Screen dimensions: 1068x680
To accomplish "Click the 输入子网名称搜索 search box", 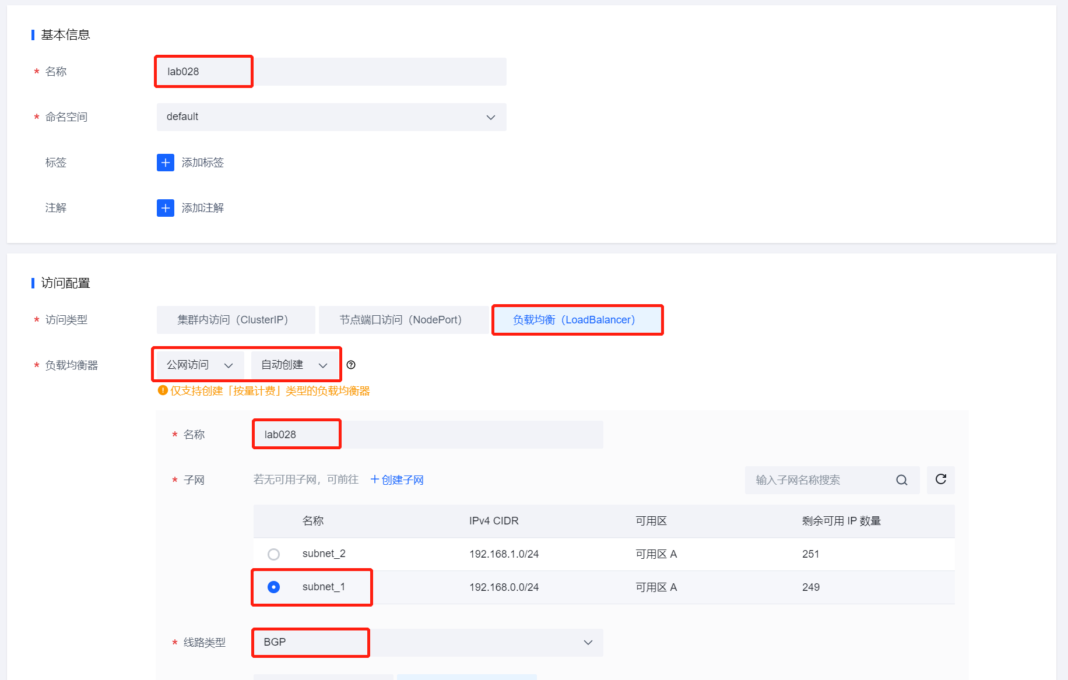I will coord(819,480).
